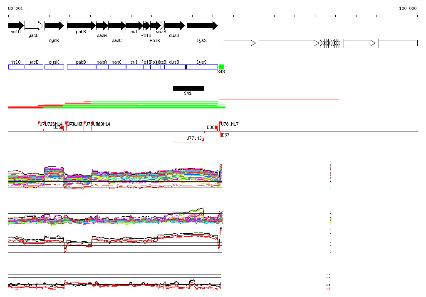
Task: Select the D37 red marker
Action: (x=221, y=134)
